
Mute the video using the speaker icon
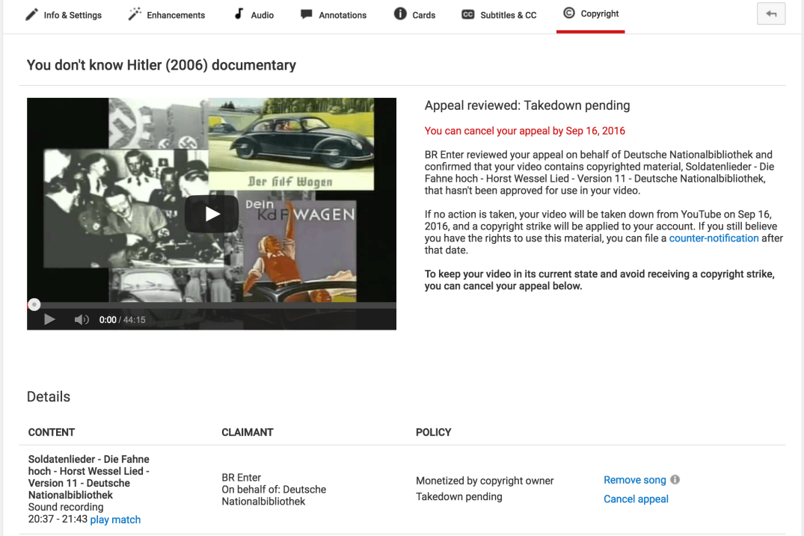[x=82, y=319]
